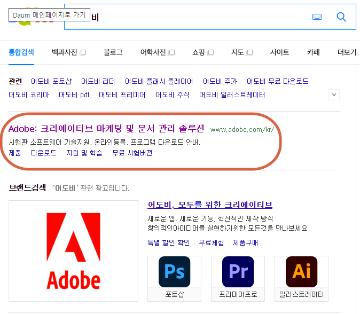Open the 어도비, 모두를 위한 크리에이티브 ad title

coord(210,205)
